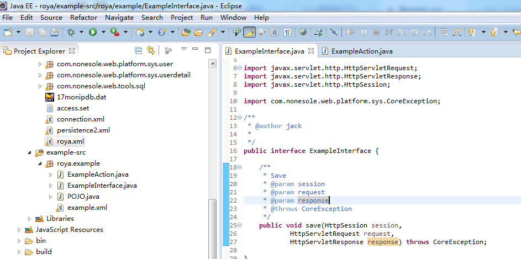521x259 pixels.
Task: Expand POJO.java tree node
Action: (50, 197)
